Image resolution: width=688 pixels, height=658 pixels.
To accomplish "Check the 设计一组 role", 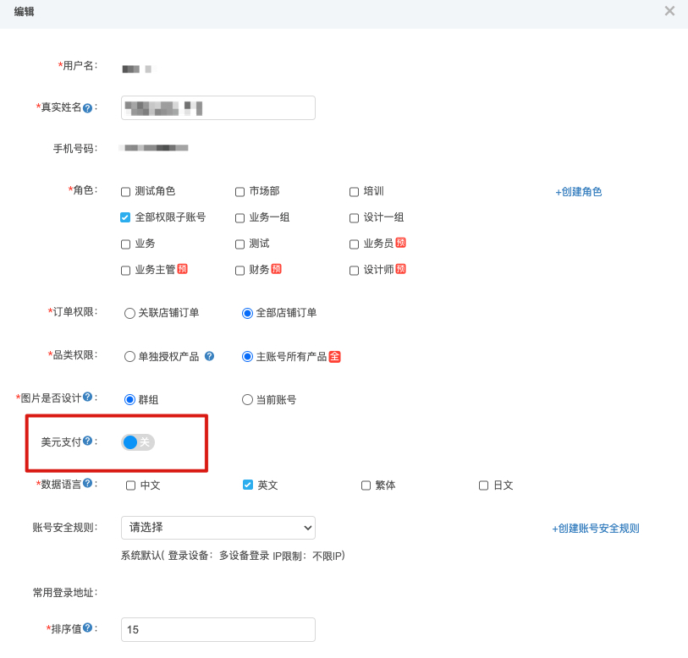I will pos(354,218).
